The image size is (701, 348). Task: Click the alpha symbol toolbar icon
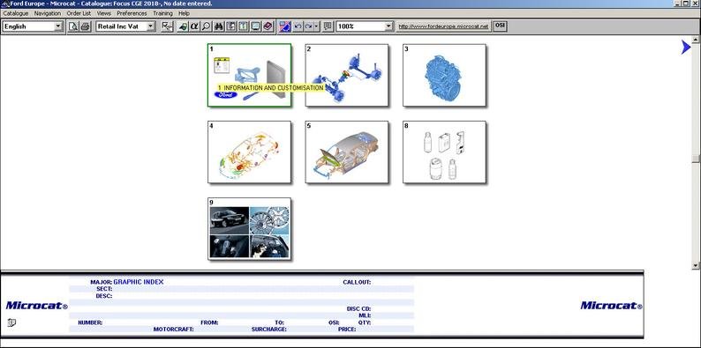tap(194, 26)
